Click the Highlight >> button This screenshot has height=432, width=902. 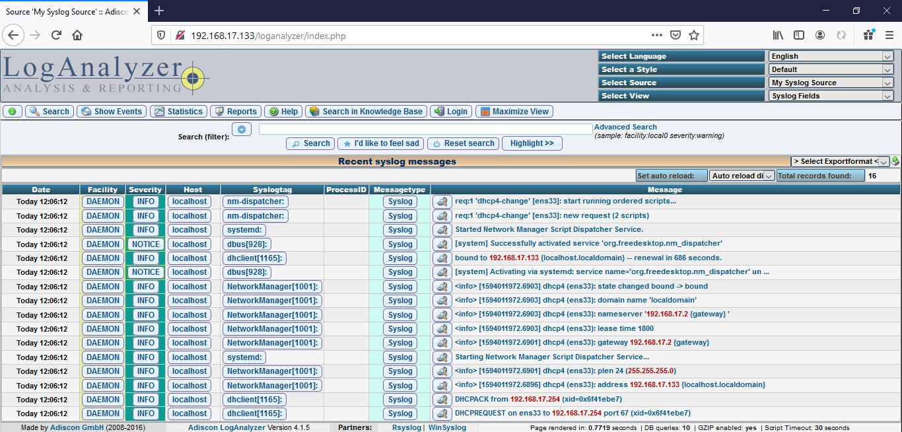point(532,143)
